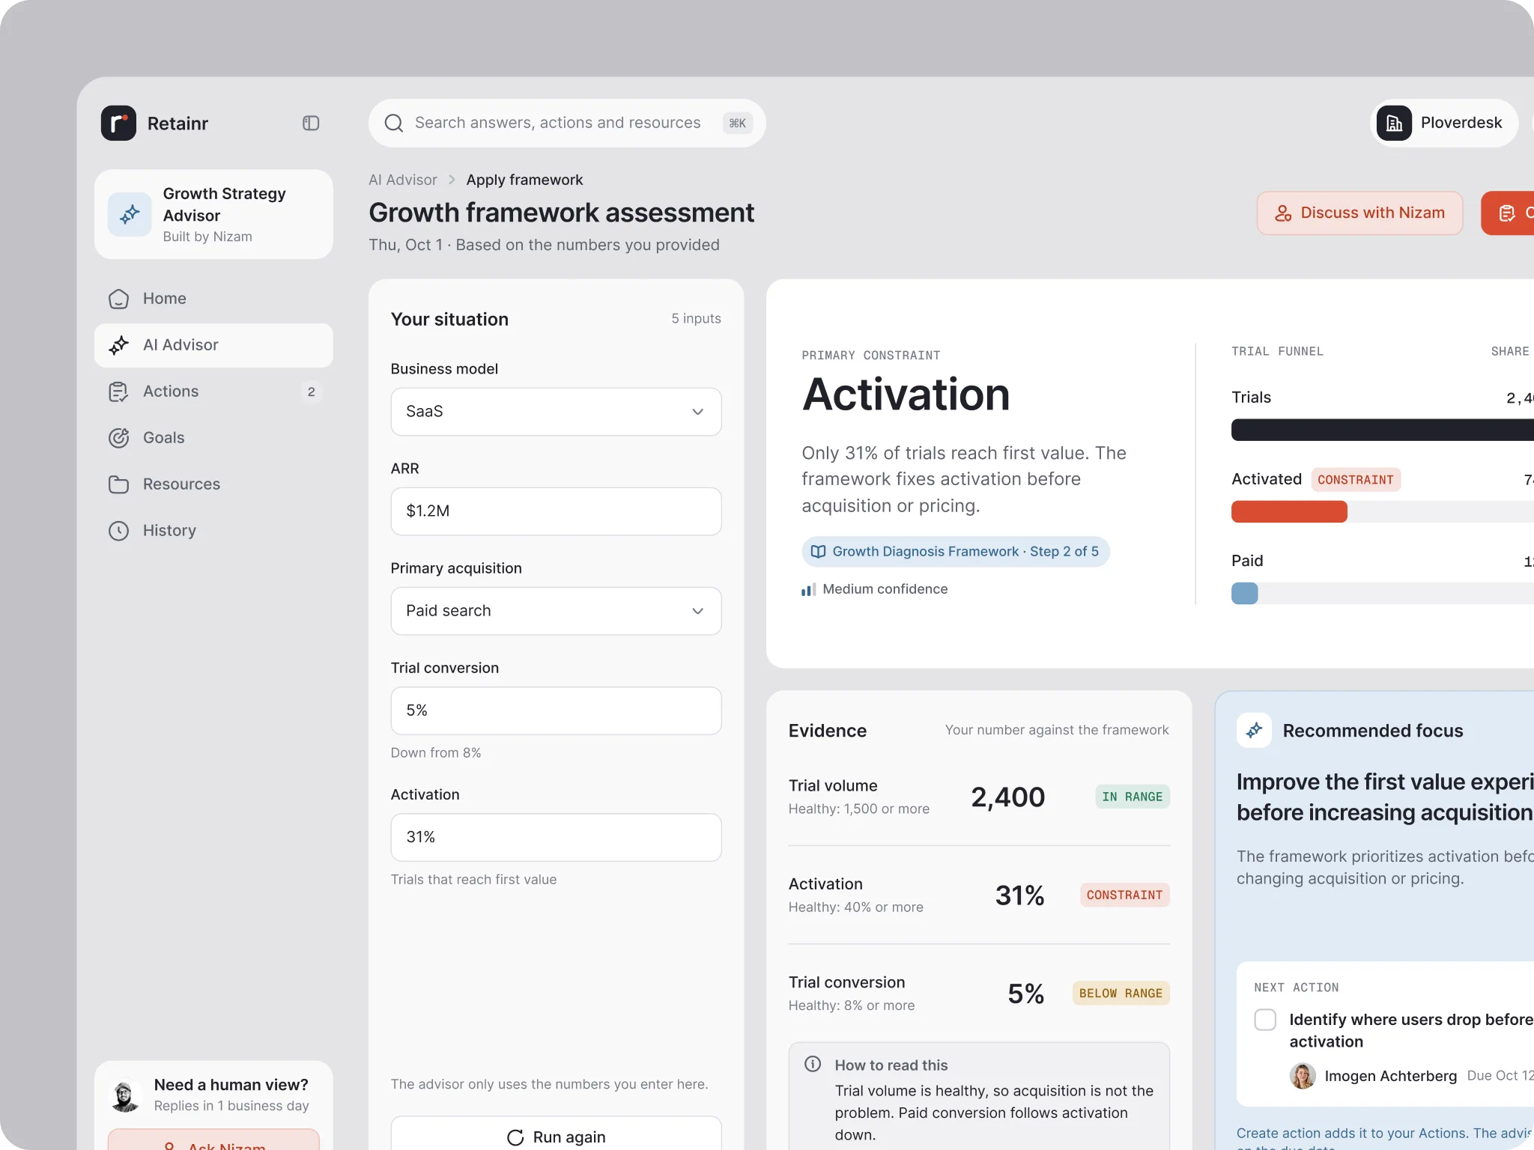
Task: Click the History clock icon in the sidebar
Action: [x=118, y=531]
